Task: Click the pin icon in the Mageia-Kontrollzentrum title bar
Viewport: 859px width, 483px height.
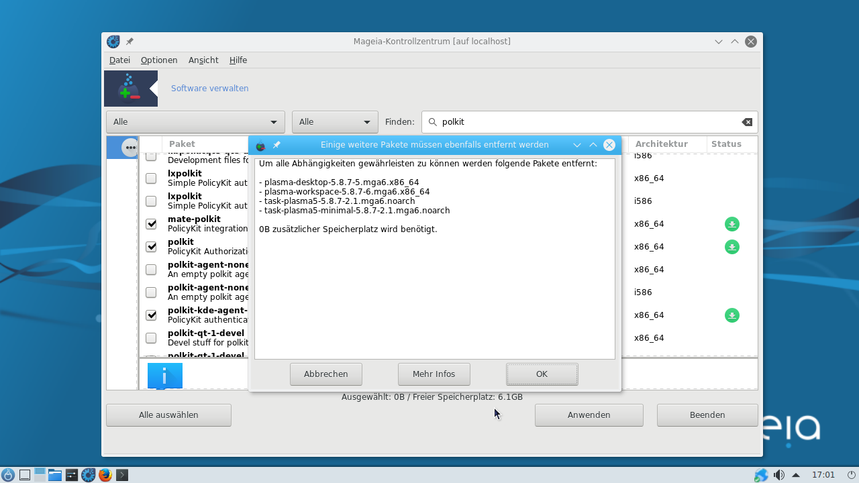Action: pyautogui.click(x=130, y=42)
